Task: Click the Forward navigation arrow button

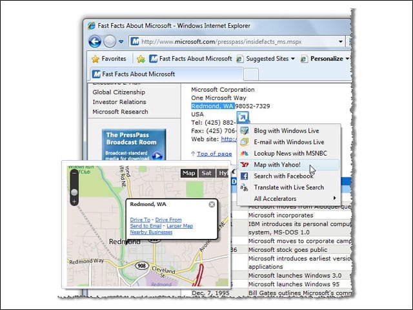Action: 110,41
